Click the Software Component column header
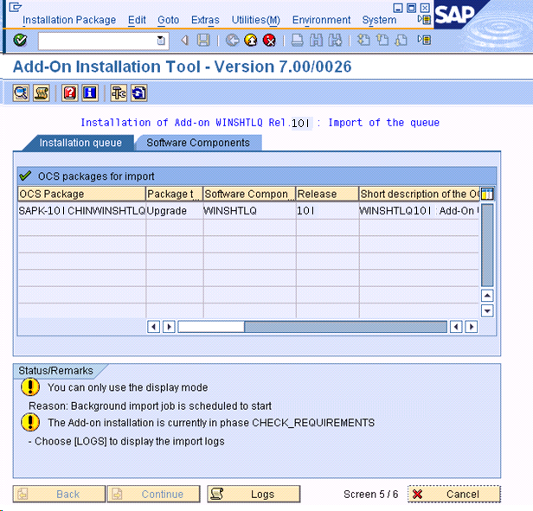Viewport: 533px width, 511px height. (x=249, y=194)
